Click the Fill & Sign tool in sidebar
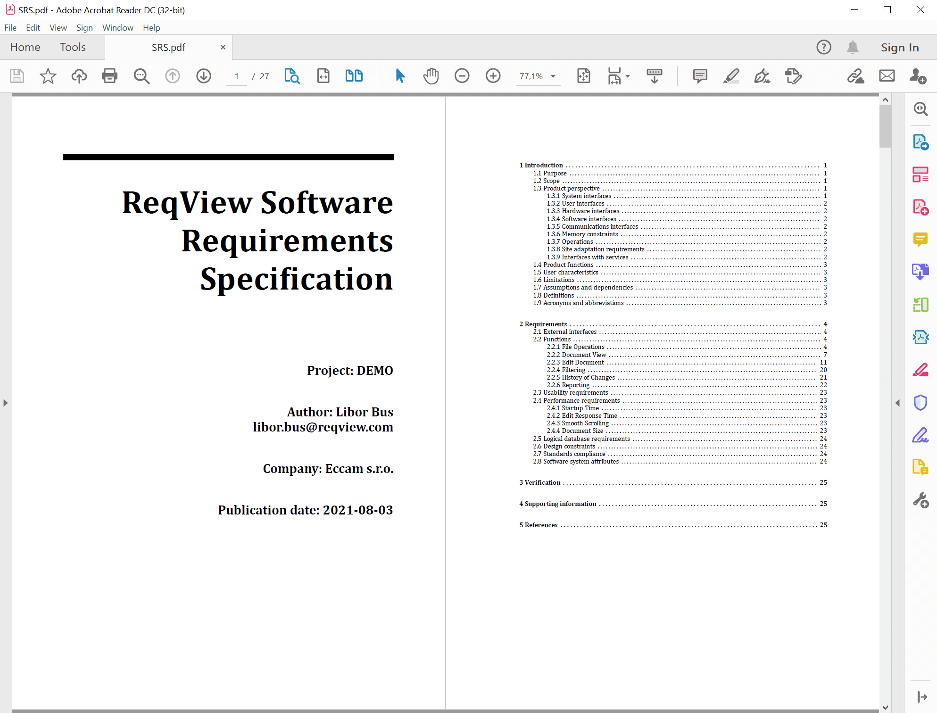 [x=920, y=435]
